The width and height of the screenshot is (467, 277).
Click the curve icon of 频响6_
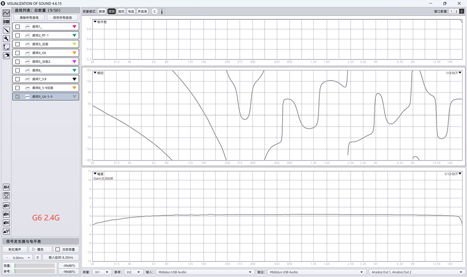tap(27, 70)
